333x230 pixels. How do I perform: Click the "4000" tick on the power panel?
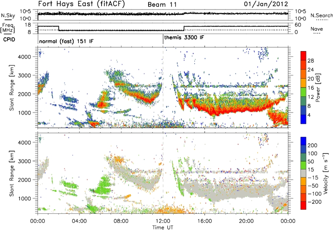[24, 57]
